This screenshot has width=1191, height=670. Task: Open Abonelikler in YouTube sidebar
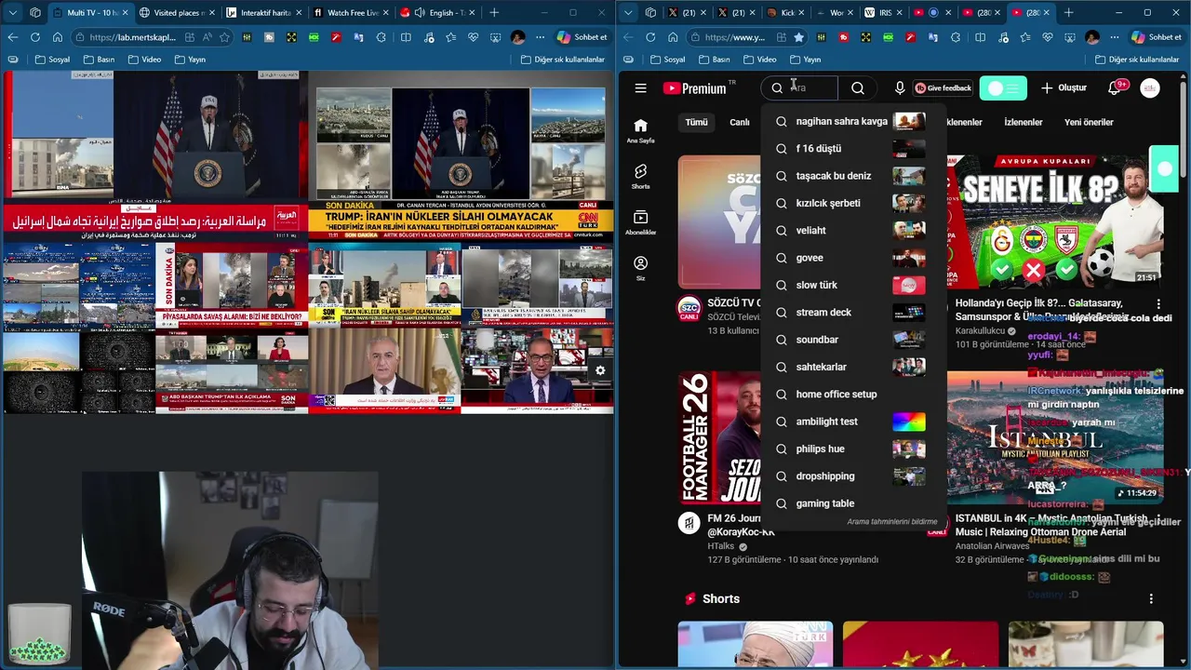pos(640,222)
